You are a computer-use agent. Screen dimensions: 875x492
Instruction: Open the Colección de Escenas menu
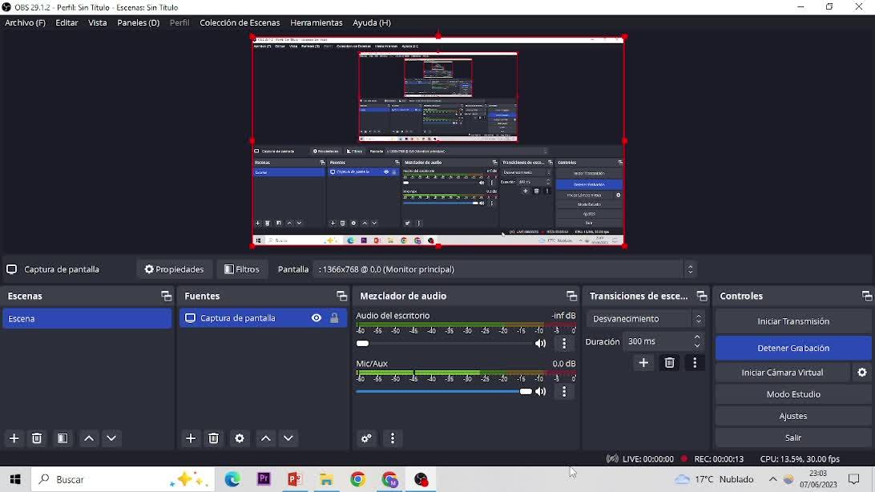pyautogui.click(x=240, y=22)
